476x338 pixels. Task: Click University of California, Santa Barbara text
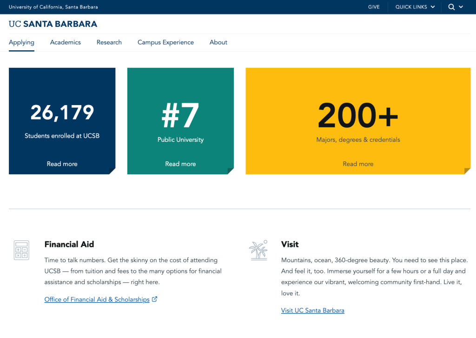pos(53,7)
